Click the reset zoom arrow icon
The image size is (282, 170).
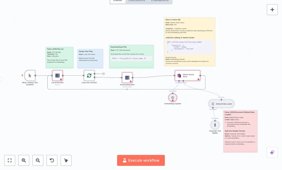[52, 160]
